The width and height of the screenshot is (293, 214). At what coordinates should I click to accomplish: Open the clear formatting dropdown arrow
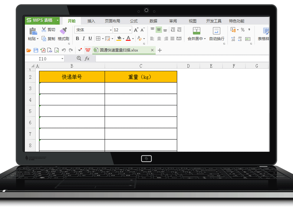point(144,39)
